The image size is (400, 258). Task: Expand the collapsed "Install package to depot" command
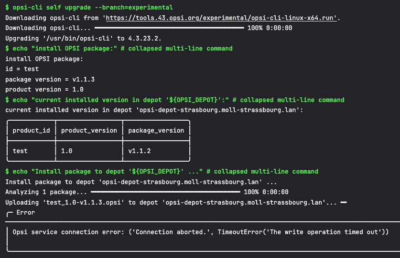[162, 171]
